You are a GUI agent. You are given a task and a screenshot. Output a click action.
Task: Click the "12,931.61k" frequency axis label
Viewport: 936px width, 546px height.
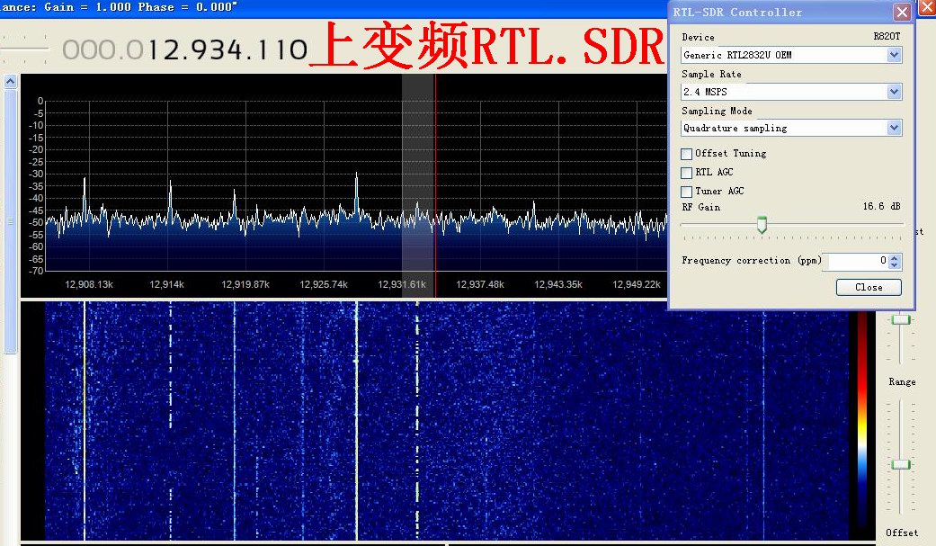click(x=402, y=284)
